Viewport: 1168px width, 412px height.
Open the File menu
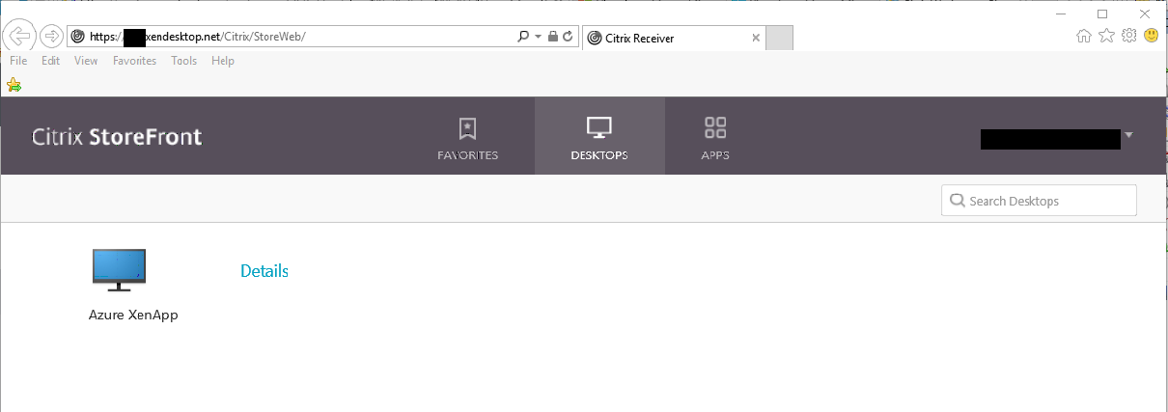click(x=18, y=61)
